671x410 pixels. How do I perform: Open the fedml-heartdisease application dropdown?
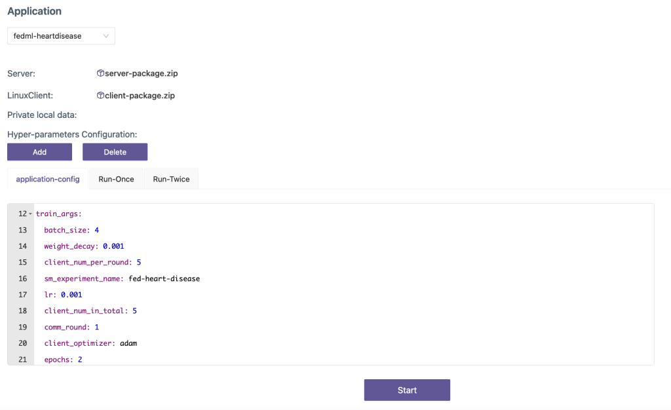pos(61,36)
